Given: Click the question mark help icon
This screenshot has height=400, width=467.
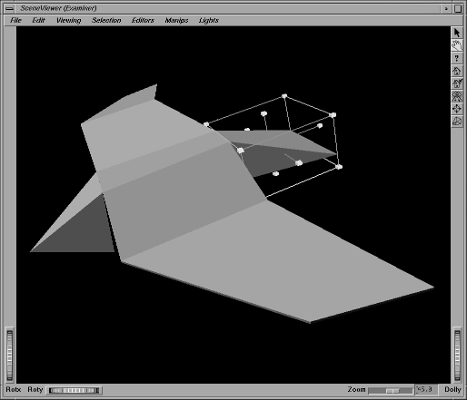Looking at the screenshot, I should pyautogui.click(x=457, y=58).
